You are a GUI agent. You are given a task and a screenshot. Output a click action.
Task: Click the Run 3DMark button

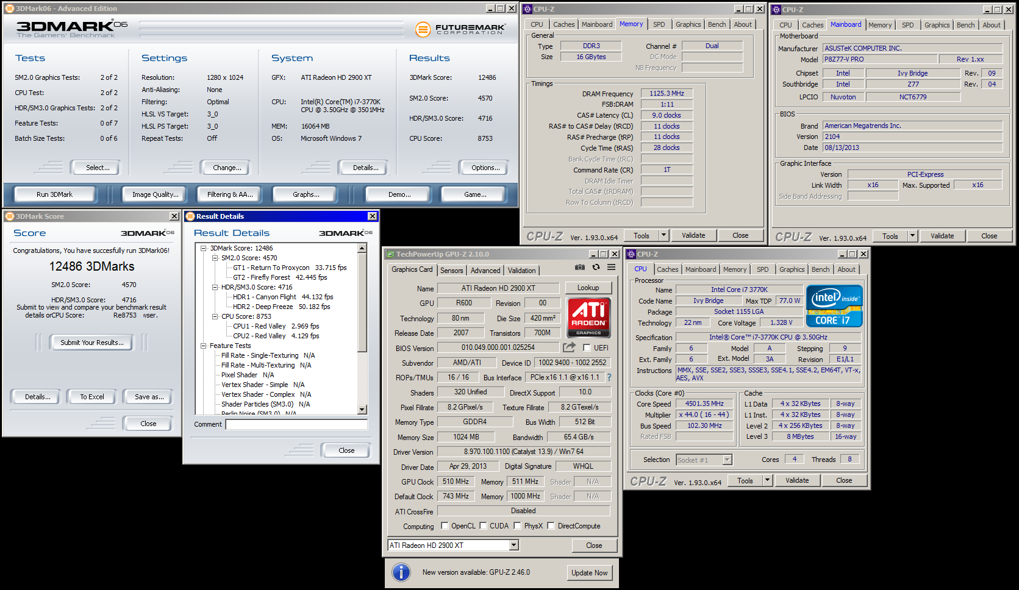pyautogui.click(x=54, y=194)
